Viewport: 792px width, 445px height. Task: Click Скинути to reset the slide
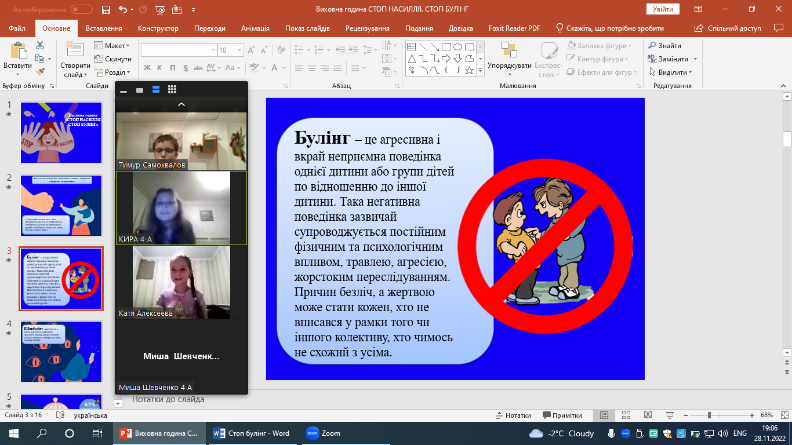tap(112, 59)
